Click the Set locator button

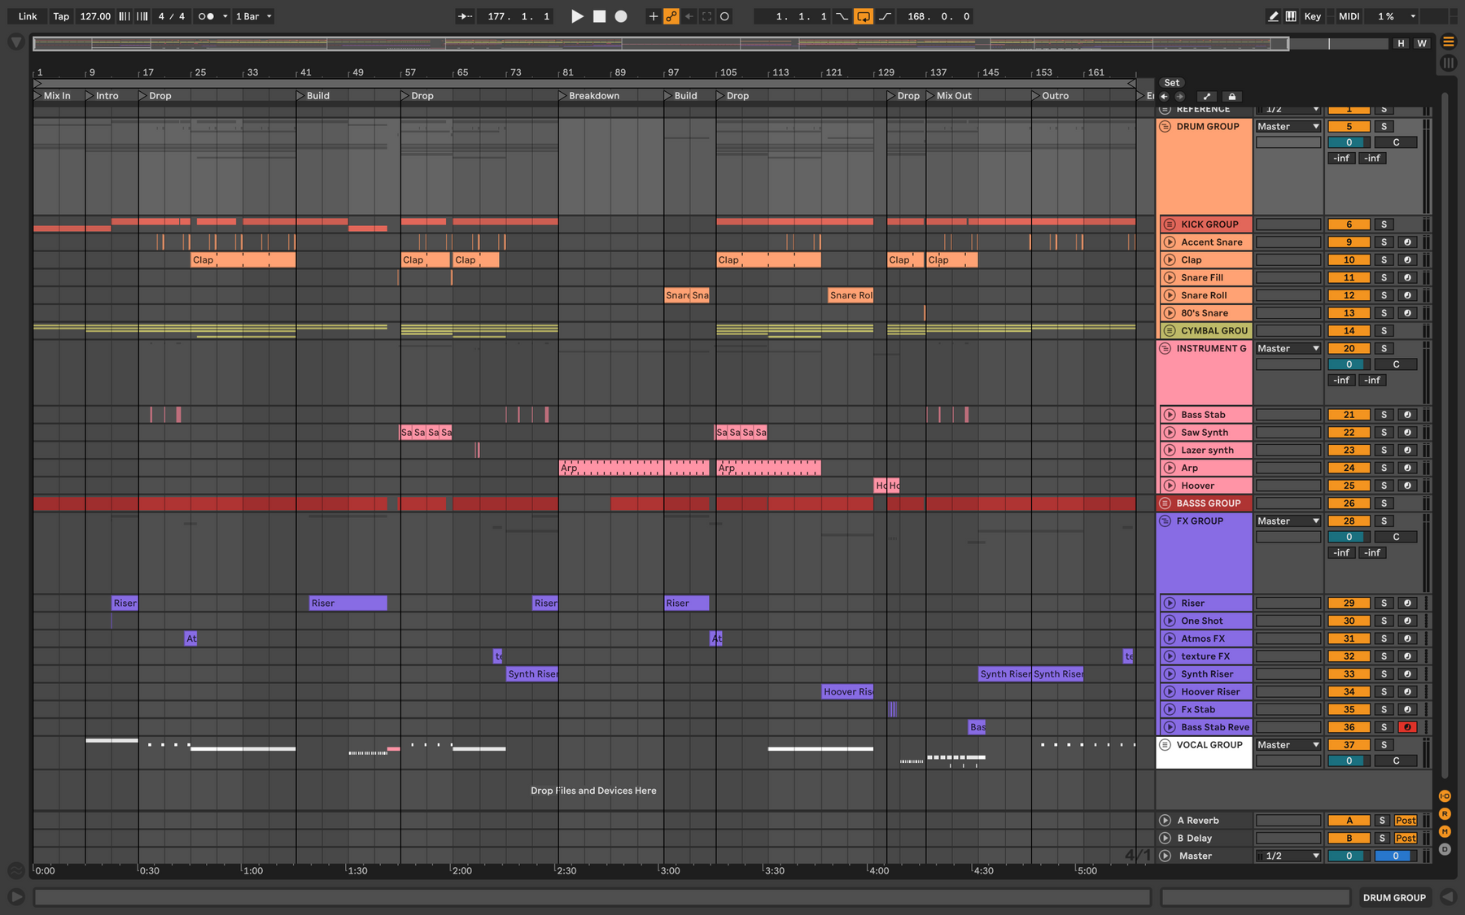1172,83
